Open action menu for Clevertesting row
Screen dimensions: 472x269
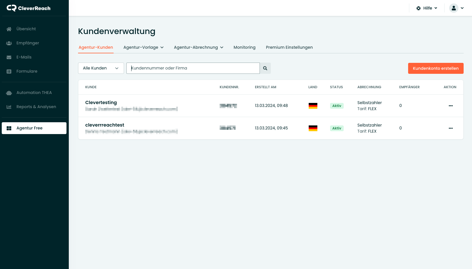point(450,106)
